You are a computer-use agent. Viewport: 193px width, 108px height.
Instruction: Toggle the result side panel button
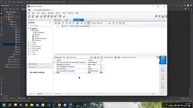click(157, 57)
